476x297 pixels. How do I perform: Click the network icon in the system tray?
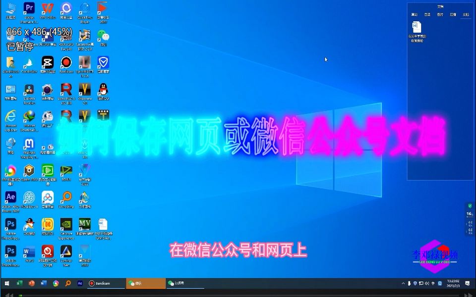421,284
